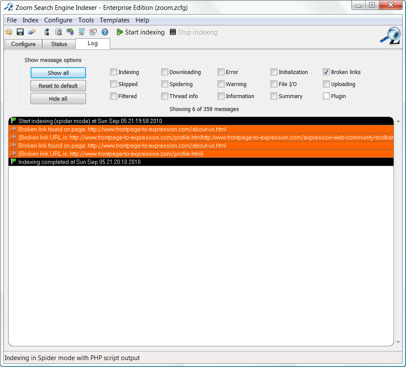Select the 'Indexing completed' log entry
Image resolution: width=406 pixels, height=367 pixels.
(201, 162)
